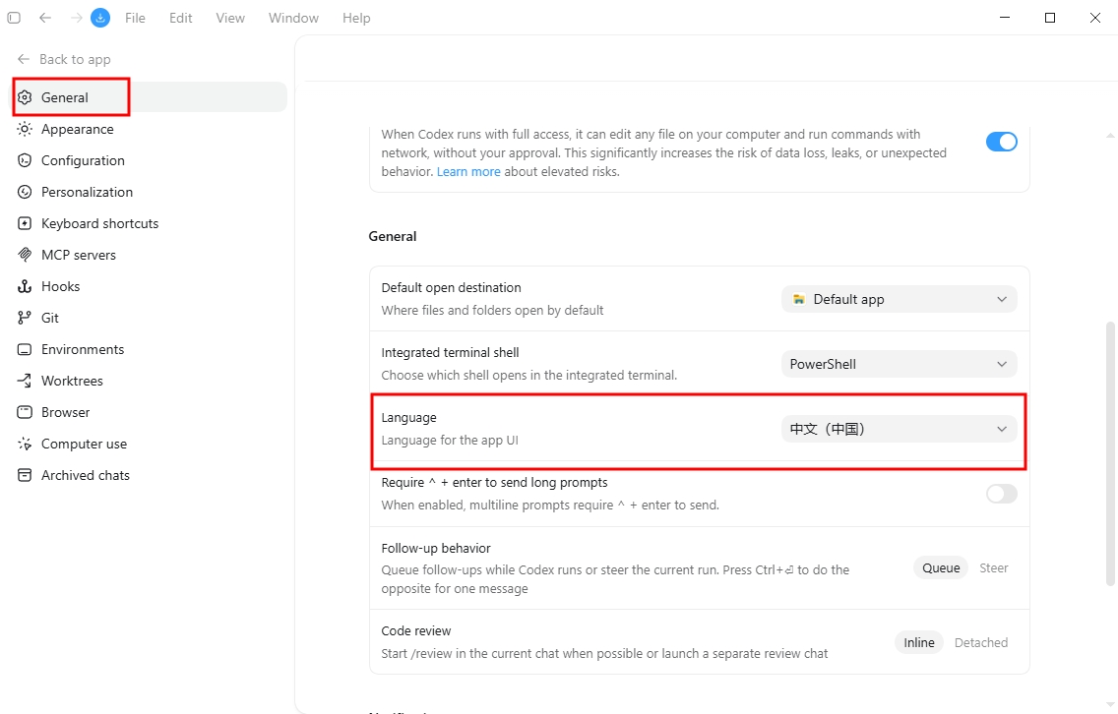
Task: Click the 'Code review' label
Action: click(x=415, y=630)
